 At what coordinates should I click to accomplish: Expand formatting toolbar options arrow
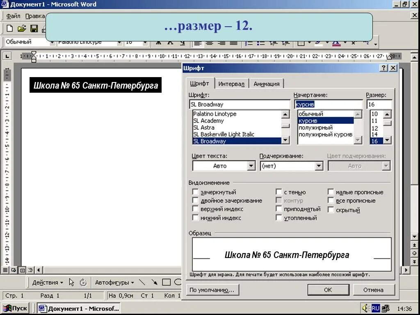(x=376, y=44)
